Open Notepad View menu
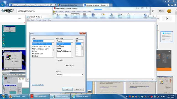Image resolution: width=177 pixels, height=99 pixels. tap(44, 20)
